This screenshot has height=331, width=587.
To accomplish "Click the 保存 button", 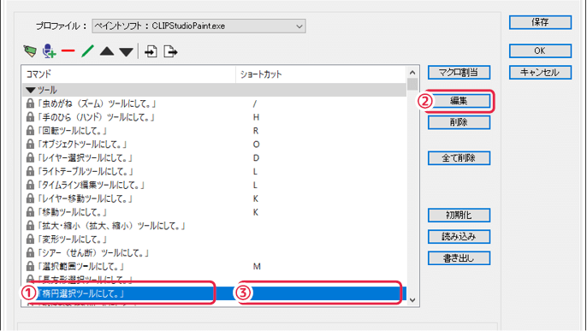I will [x=540, y=22].
